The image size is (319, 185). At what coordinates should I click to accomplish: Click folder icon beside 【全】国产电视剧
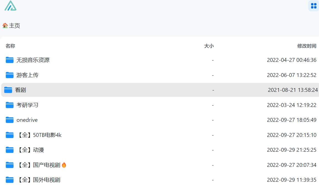click(x=10, y=165)
